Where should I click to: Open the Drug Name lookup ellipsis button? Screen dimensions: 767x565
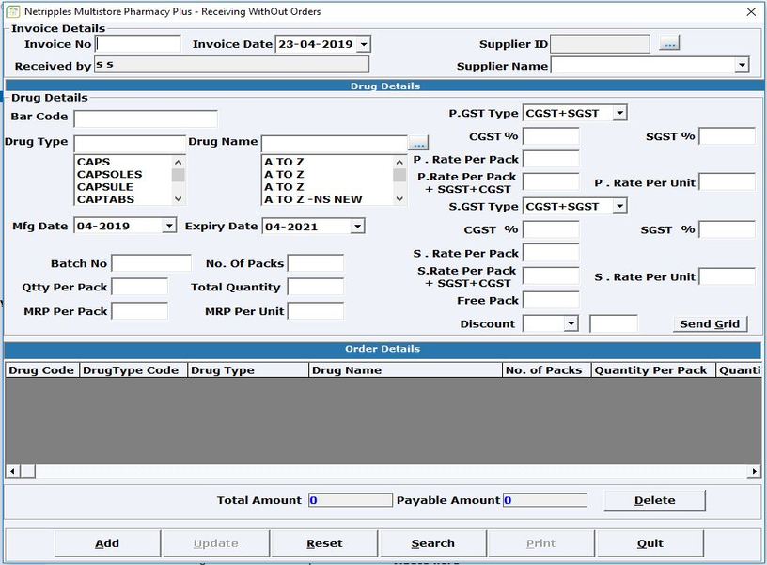(x=418, y=144)
